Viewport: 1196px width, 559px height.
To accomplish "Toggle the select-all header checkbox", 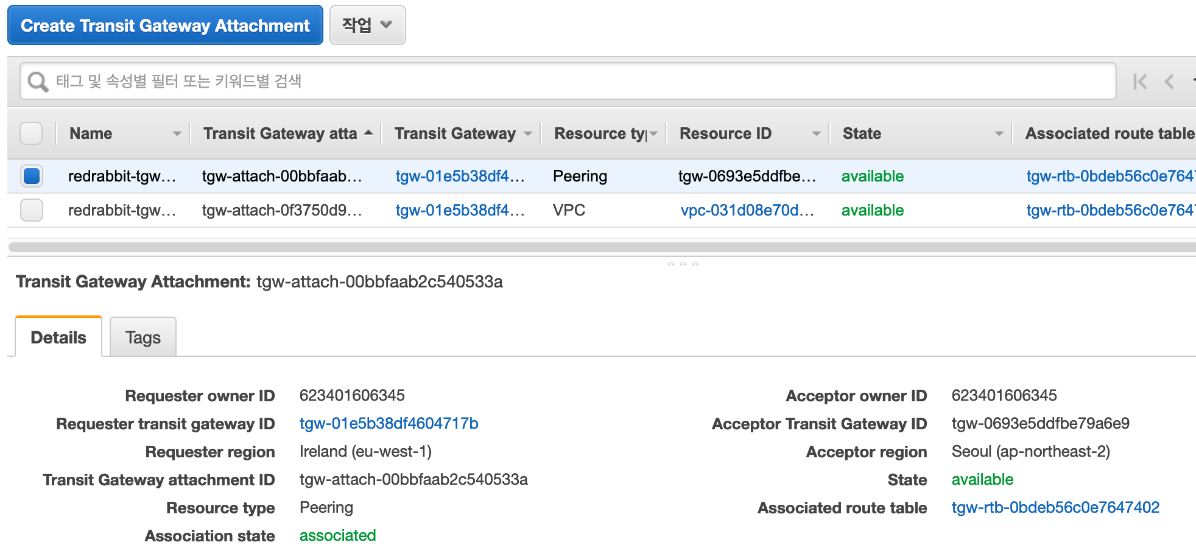I will pyautogui.click(x=31, y=133).
